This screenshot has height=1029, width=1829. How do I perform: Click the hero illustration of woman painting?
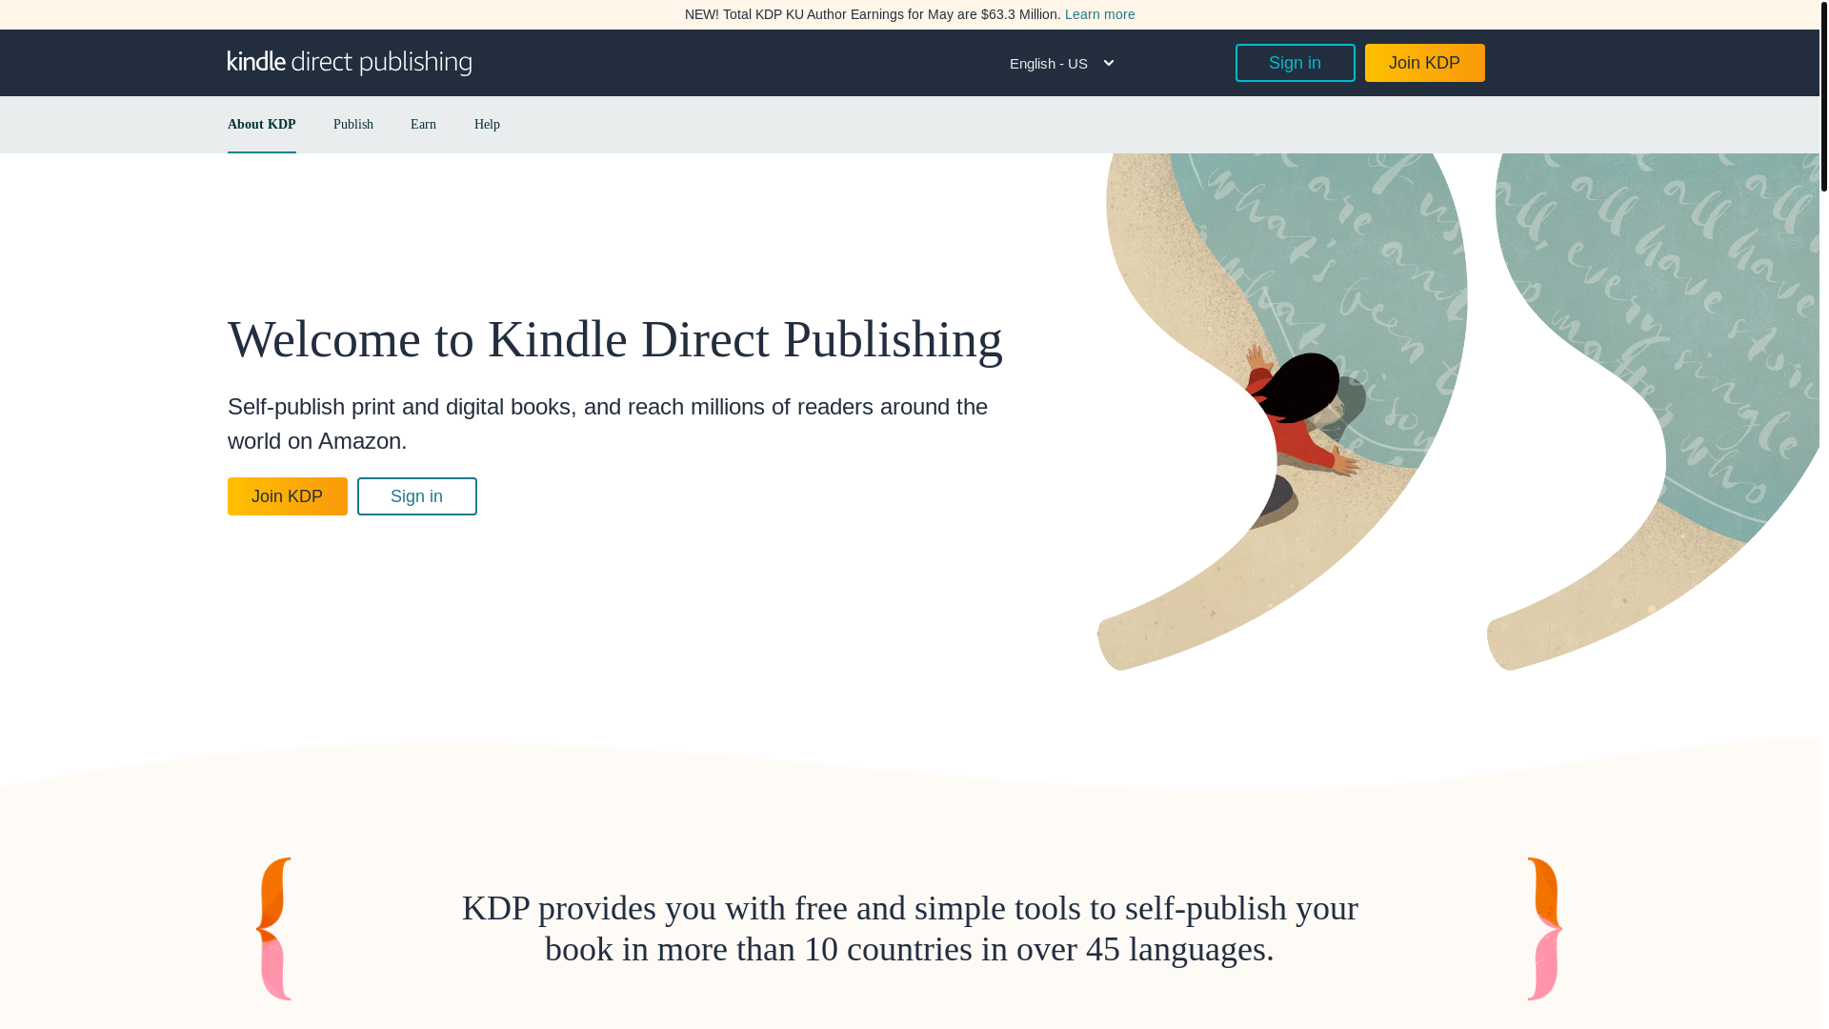(x=1457, y=412)
